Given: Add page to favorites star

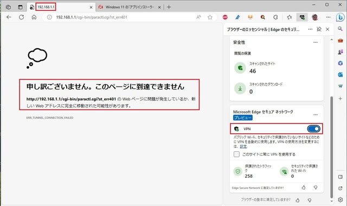Looking at the screenshot, I should (210, 17).
